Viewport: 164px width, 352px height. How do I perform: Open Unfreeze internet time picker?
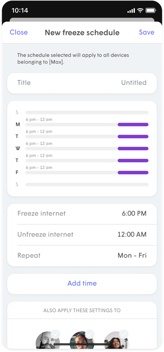(x=82, y=234)
